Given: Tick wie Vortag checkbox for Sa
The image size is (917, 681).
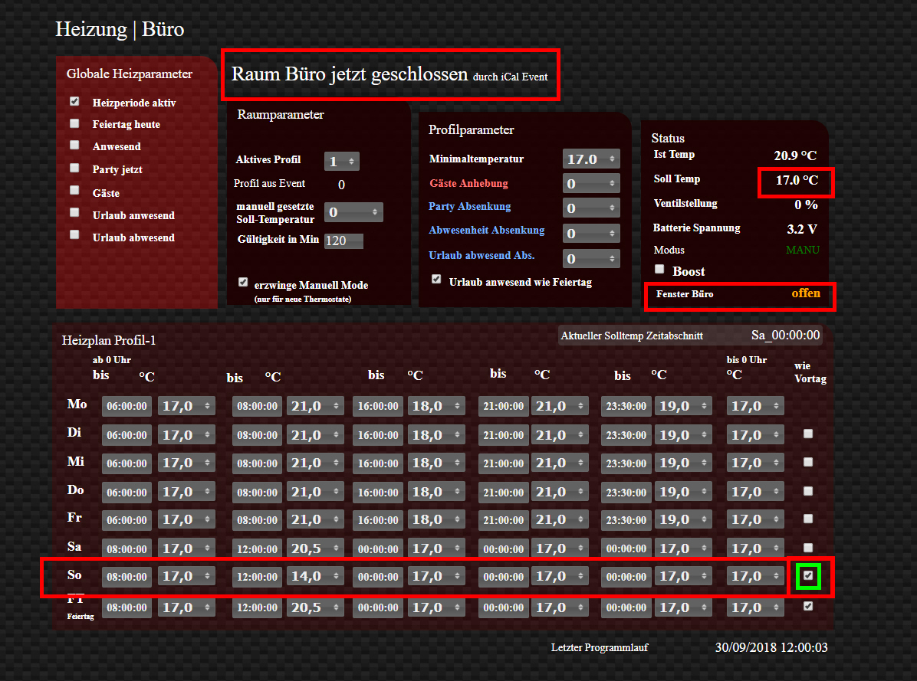Looking at the screenshot, I should click(808, 548).
